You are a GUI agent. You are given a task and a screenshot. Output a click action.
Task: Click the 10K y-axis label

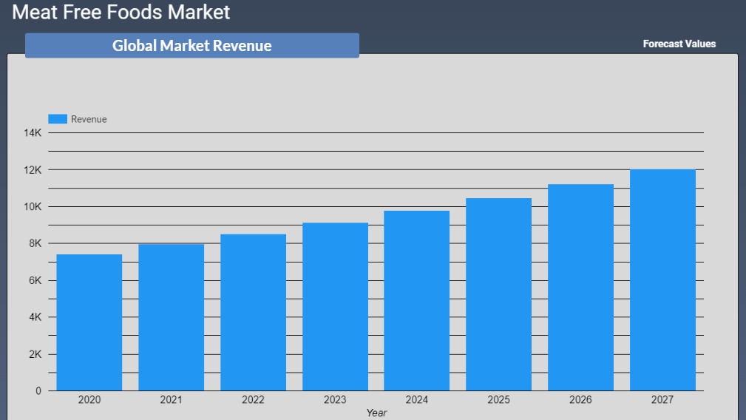tap(33, 207)
